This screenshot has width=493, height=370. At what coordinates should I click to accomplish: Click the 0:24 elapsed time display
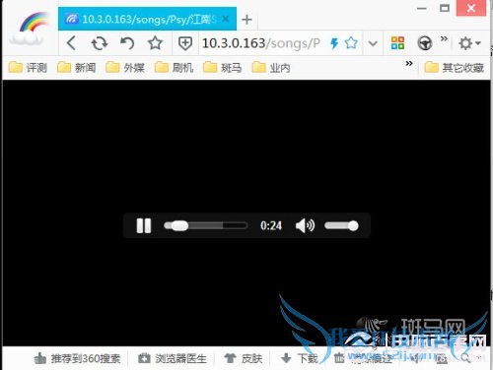(271, 225)
